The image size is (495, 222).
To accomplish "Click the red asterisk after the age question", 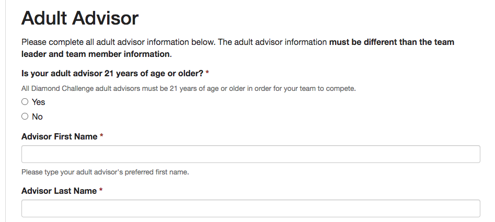I will (x=208, y=73).
